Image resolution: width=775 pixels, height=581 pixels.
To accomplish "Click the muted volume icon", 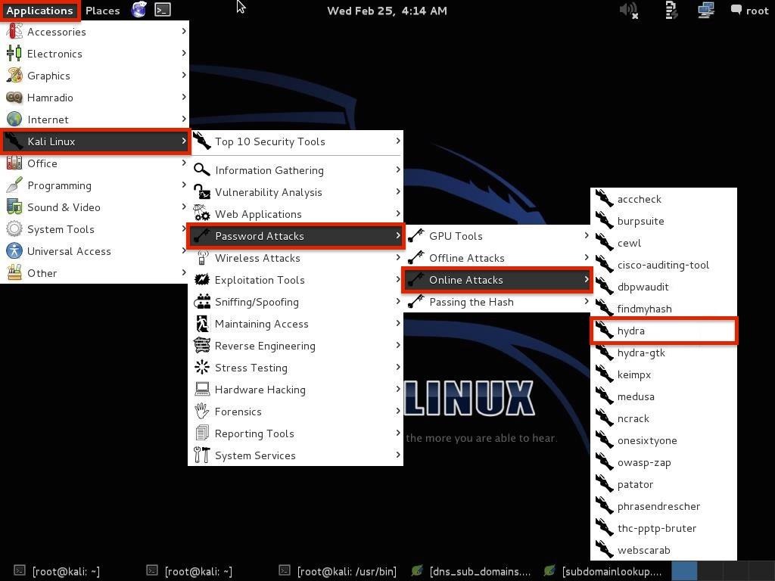I will [x=628, y=11].
